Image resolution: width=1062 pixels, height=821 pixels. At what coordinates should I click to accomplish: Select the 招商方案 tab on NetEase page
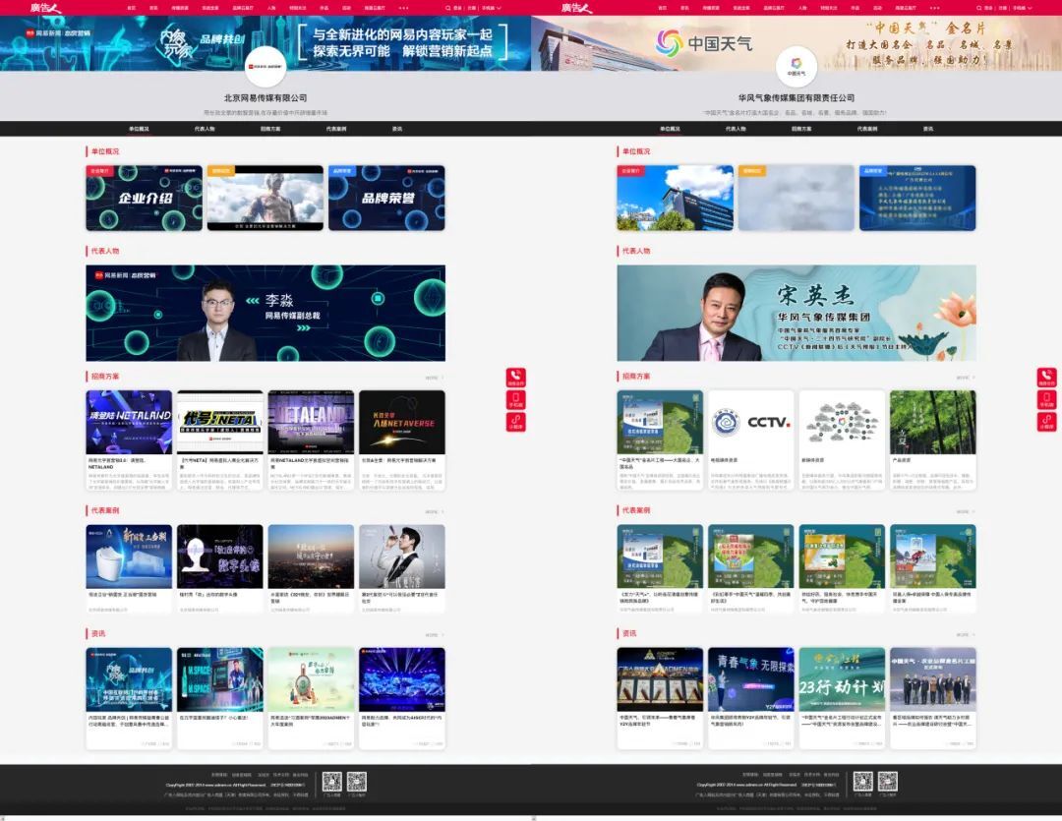click(270, 129)
